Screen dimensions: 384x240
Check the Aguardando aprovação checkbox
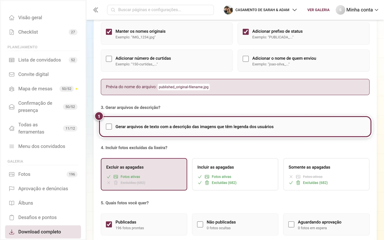291,225
